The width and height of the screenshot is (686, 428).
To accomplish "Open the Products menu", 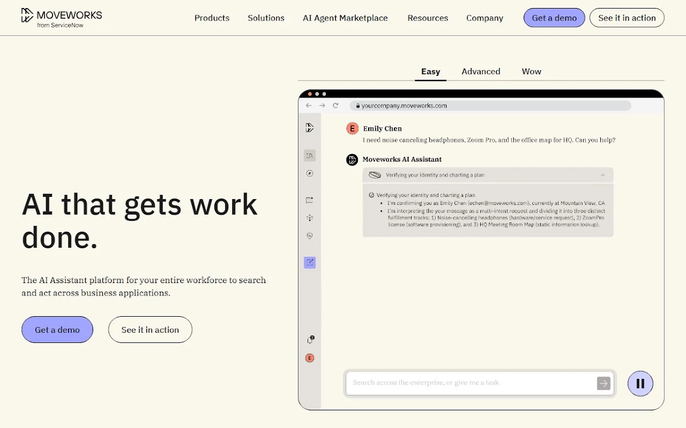I will (212, 18).
